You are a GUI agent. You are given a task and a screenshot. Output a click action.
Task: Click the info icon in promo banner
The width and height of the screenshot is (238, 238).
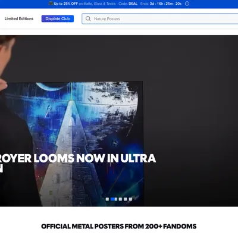187,4
